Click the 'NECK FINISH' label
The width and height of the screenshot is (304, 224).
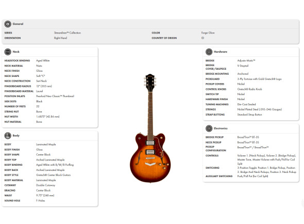tap(12, 71)
